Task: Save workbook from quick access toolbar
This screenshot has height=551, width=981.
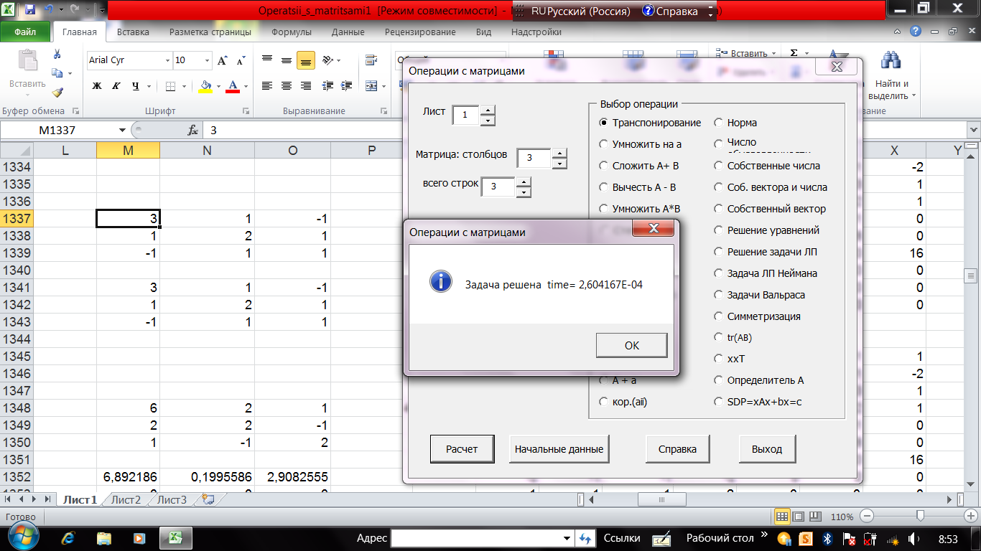Action: [29, 11]
